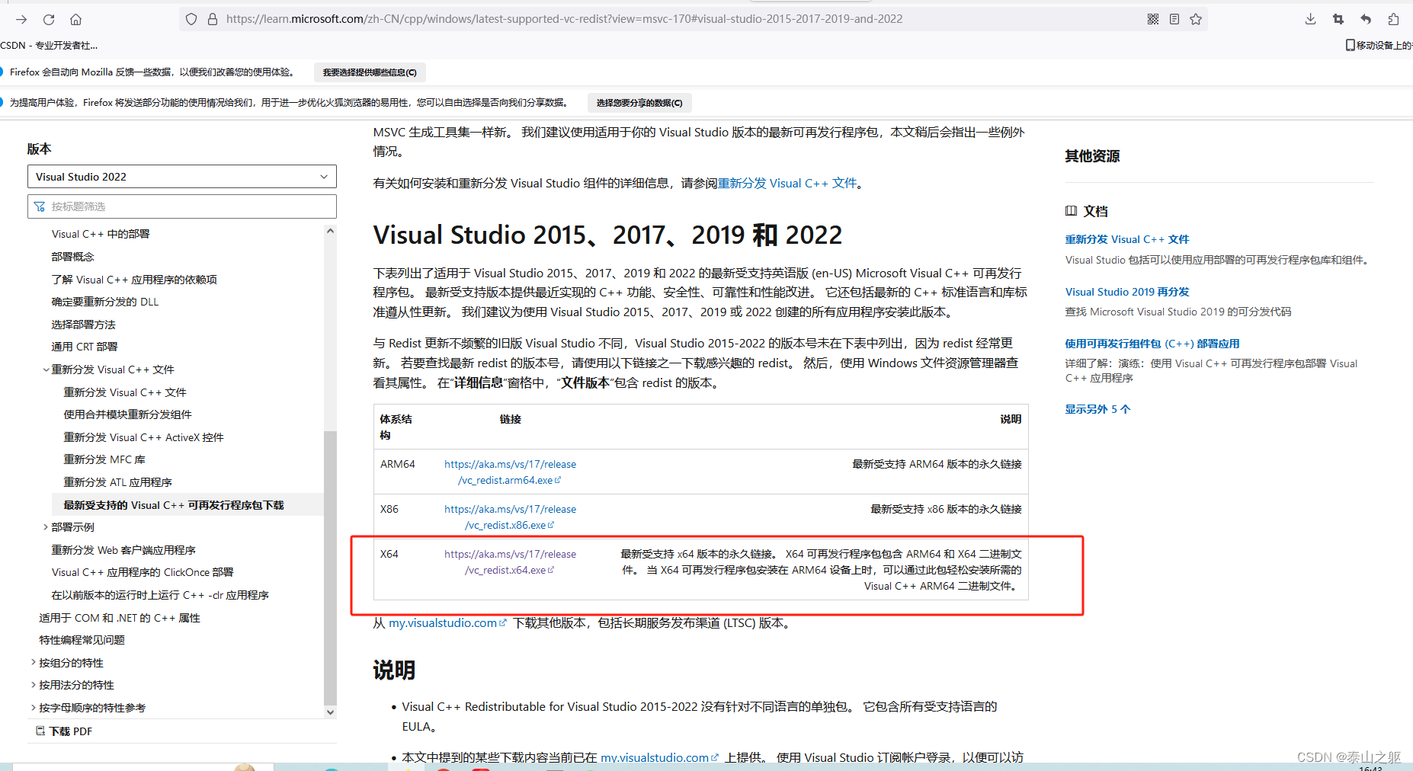The width and height of the screenshot is (1413, 771).
Task: Open CSDN bookmark in bookmarks bar
Action: point(49,45)
